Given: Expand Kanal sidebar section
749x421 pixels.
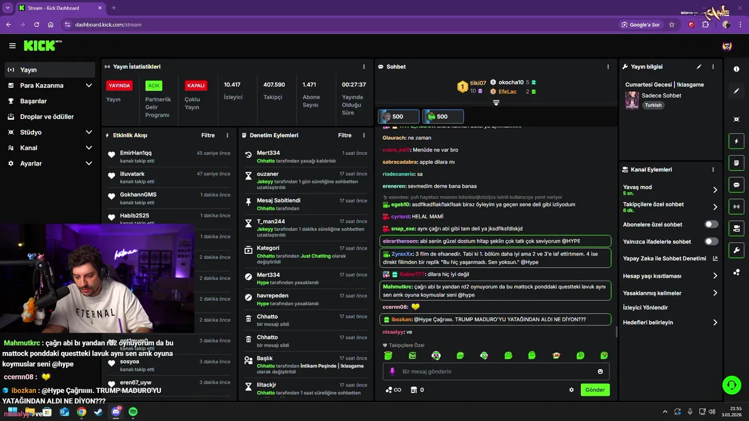Looking at the screenshot, I should tap(89, 148).
